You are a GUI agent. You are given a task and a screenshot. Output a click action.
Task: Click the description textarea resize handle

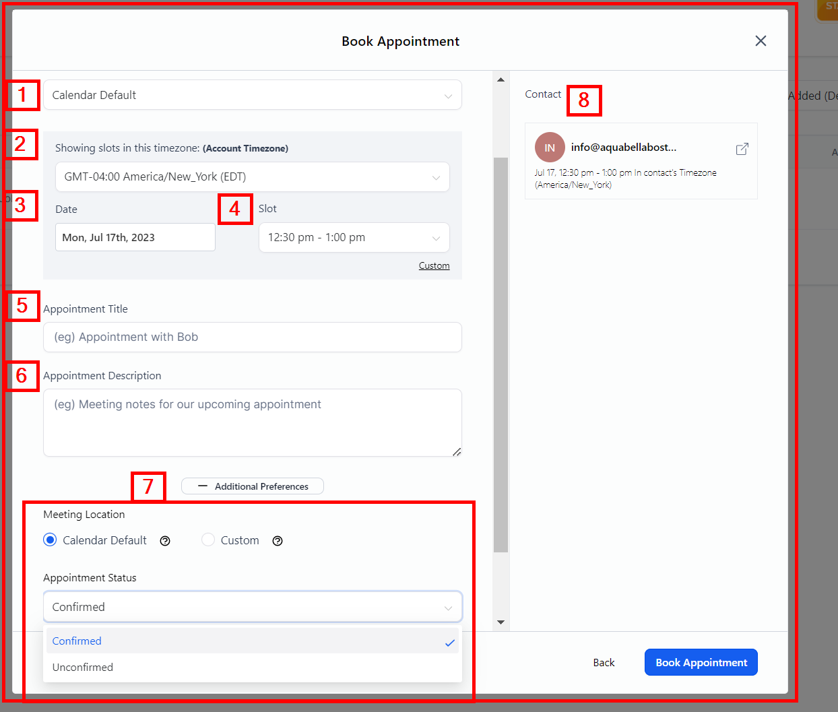(457, 451)
